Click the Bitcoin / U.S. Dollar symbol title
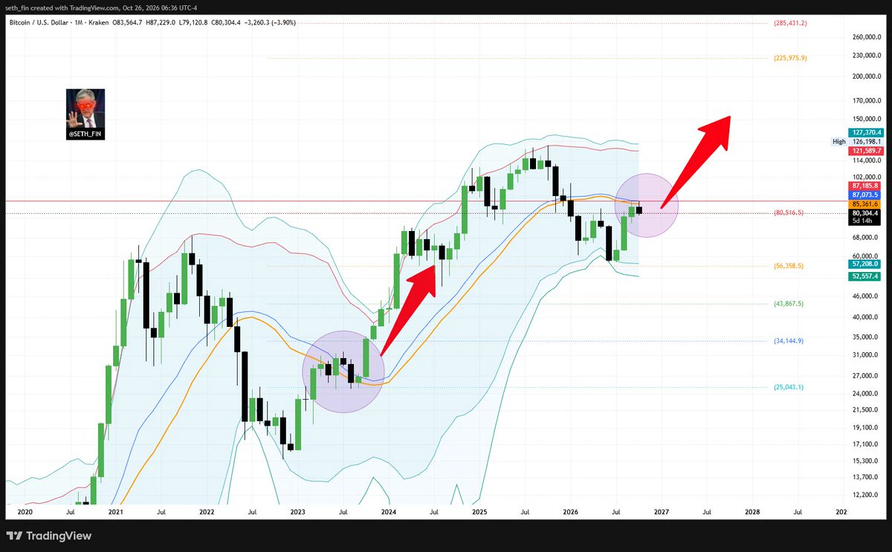Viewport: 892px width, 552px height. [x=39, y=23]
